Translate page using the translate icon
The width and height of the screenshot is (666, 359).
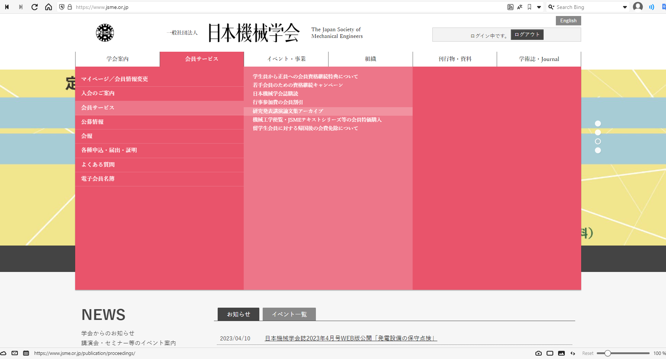pos(520,7)
